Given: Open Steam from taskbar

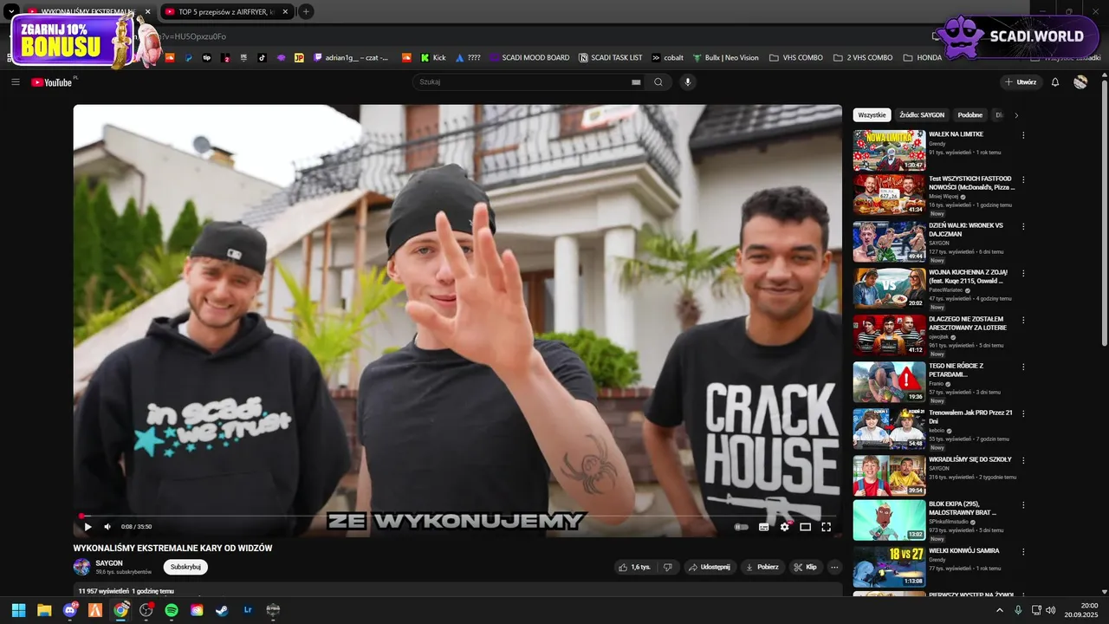Looking at the screenshot, I should click(x=223, y=610).
